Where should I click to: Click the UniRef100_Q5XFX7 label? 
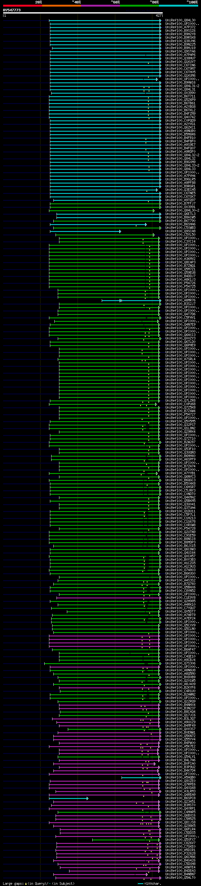180,840
